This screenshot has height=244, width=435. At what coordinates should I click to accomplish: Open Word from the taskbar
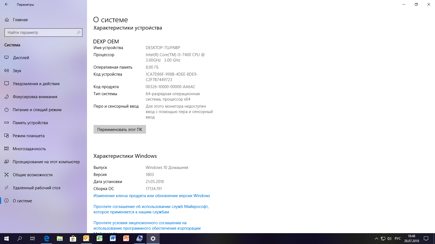[113, 239]
